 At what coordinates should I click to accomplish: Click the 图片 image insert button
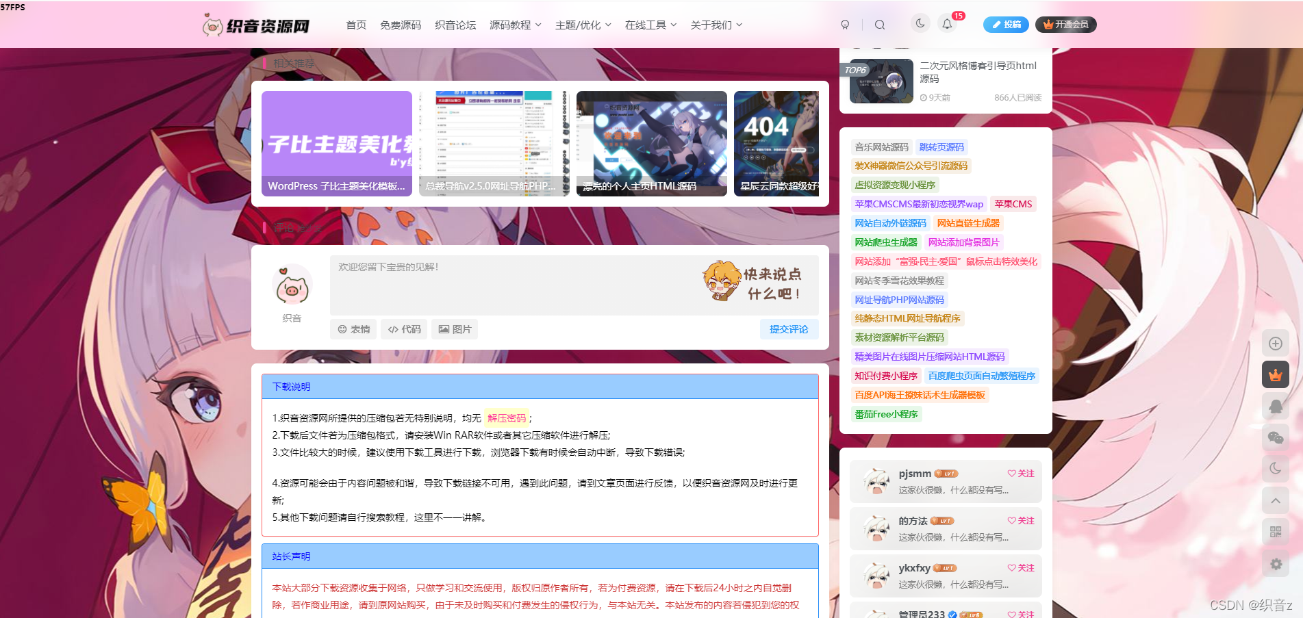455,329
